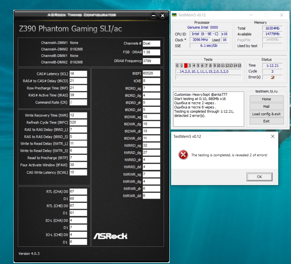Click the CAS Write Latency (tCWL) field
The width and height of the screenshot is (291, 264).
coord(78,172)
